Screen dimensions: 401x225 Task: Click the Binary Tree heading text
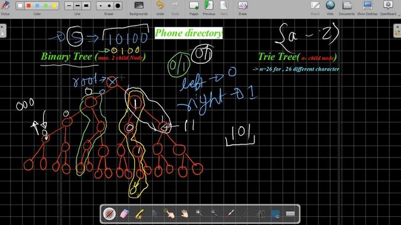point(93,57)
